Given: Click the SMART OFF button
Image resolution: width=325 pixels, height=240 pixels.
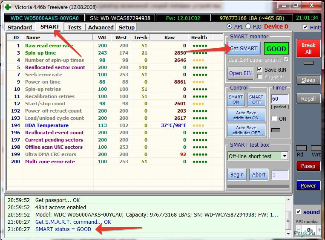Looking at the screenshot, I should [x=256, y=99].
